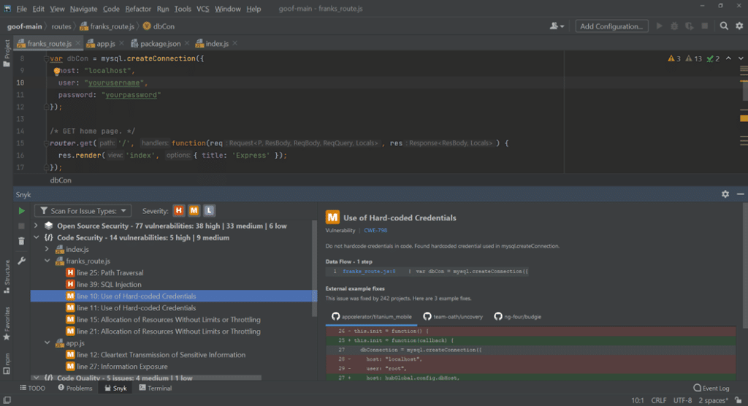
Task: Click the light bulb intention icon in editor
Action: click(56, 72)
